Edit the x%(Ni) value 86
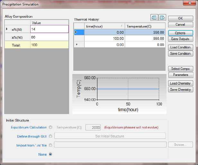 click(x=50, y=37)
